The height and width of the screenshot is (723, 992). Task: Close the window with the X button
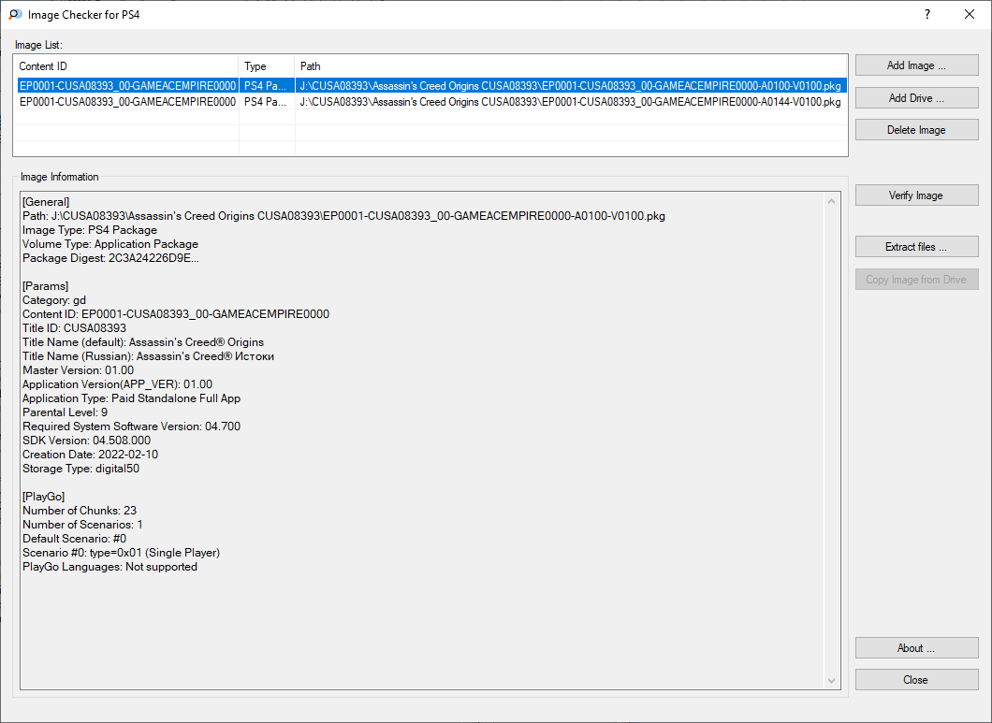970,14
